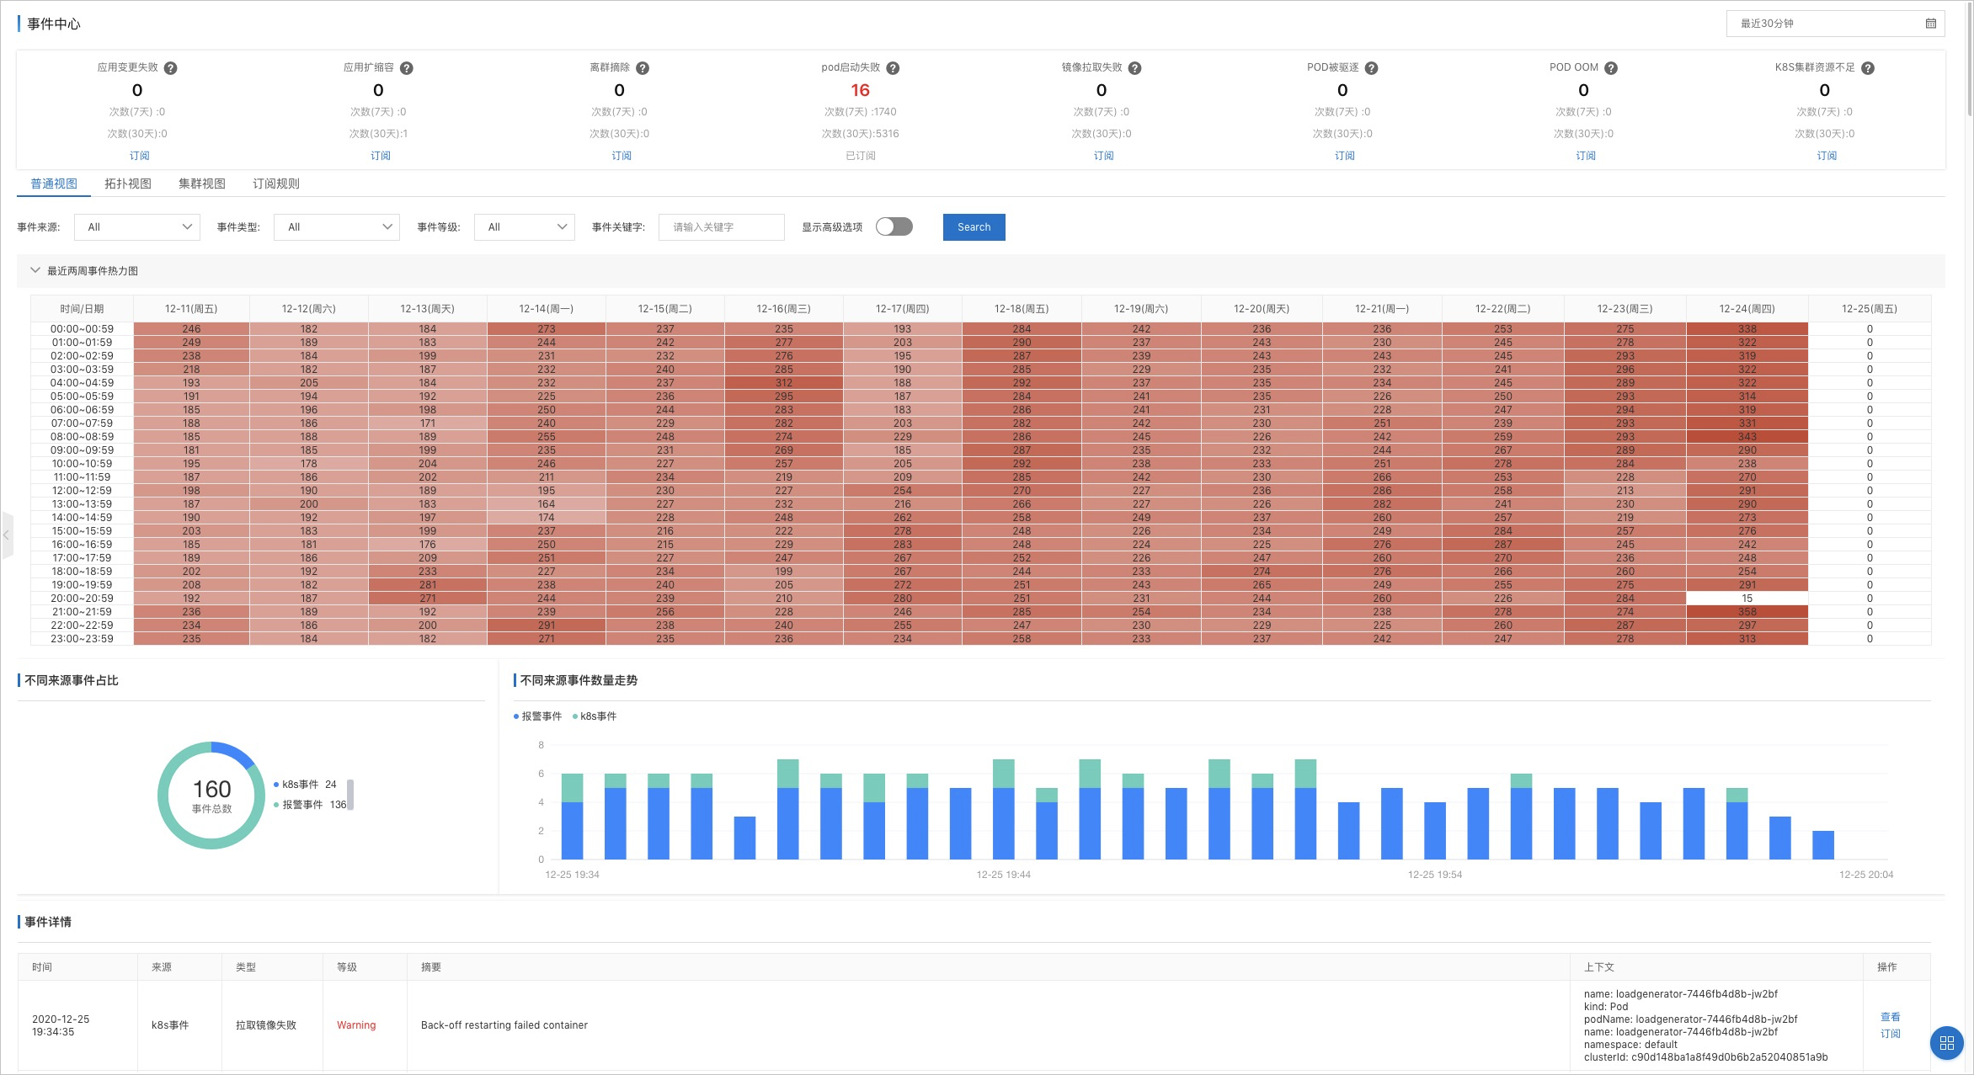
Task: Open the 事件等级 dropdown
Action: click(525, 227)
